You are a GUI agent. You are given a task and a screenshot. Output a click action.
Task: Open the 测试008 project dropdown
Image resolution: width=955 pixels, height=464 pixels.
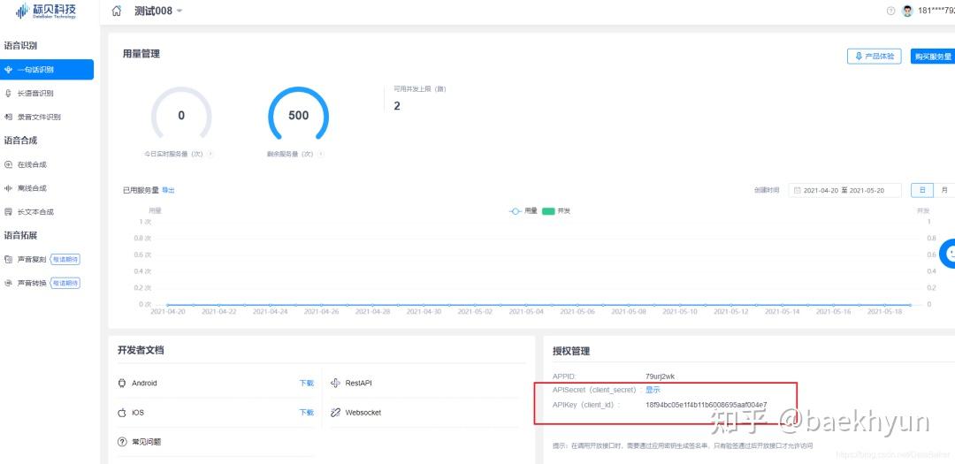(157, 11)
